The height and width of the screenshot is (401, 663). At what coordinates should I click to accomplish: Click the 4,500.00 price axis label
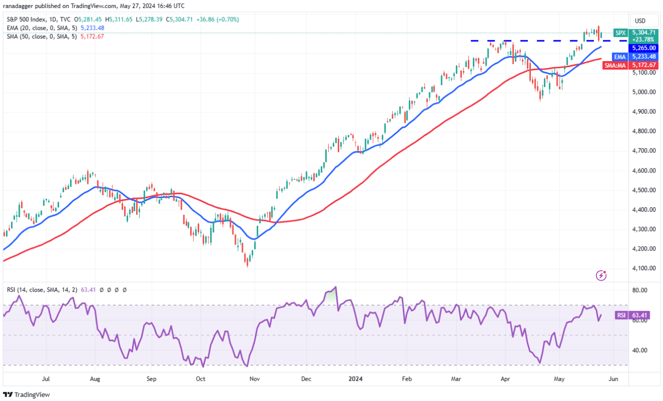coord(644,190)
